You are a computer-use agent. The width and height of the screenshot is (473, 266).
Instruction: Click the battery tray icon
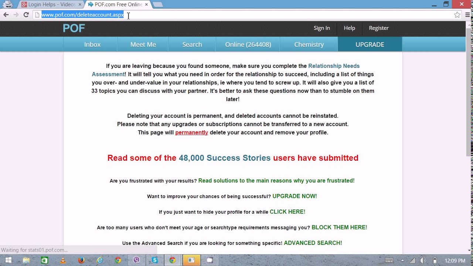(x=435, y=260)
